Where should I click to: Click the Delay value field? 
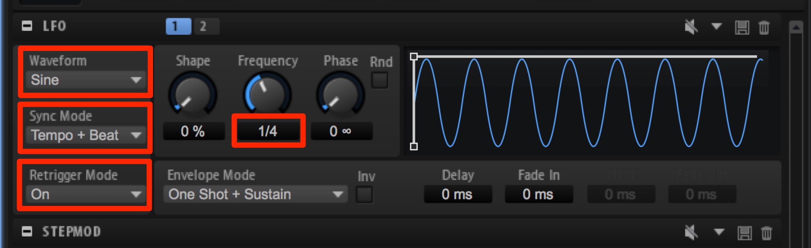[458, 194]
